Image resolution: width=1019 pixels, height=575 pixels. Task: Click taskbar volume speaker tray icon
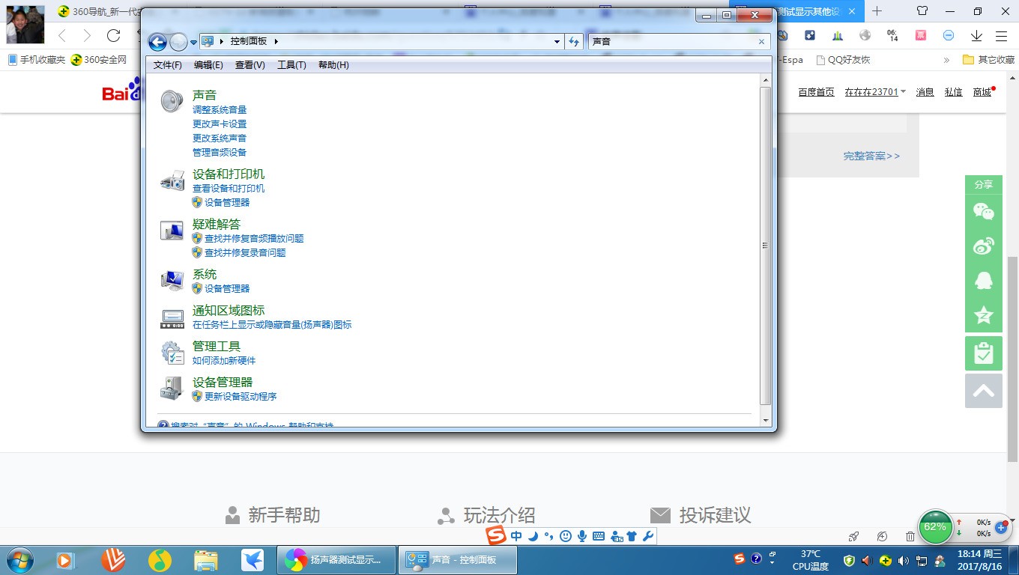903,560
